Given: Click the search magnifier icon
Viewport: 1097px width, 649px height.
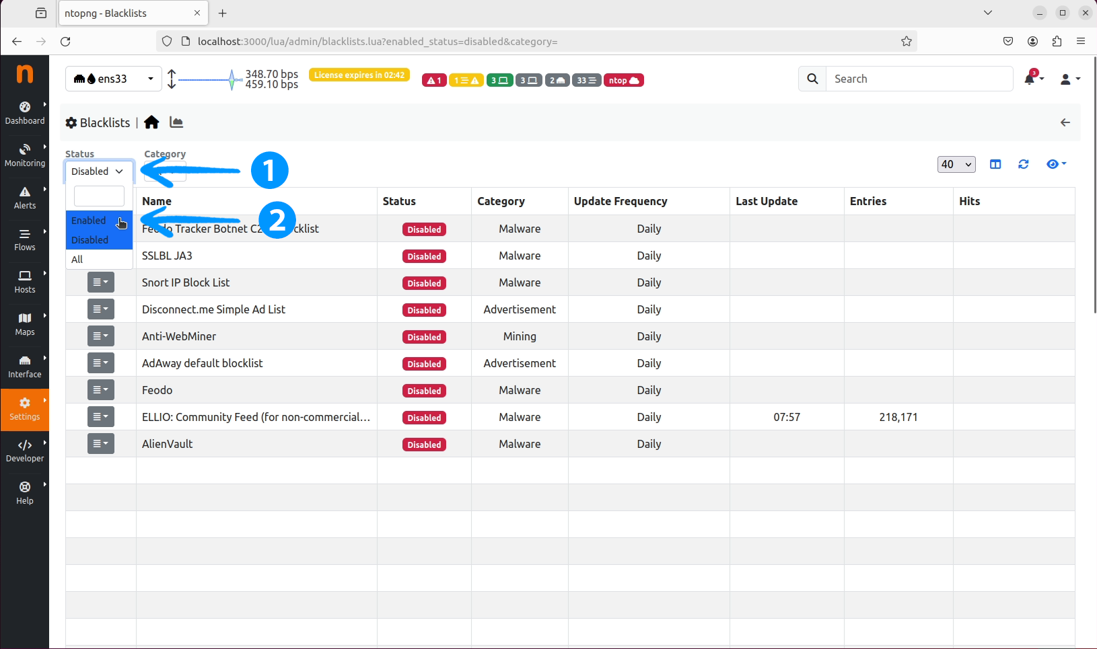Looking at the screenshot, I should click(x=812, y=79).
